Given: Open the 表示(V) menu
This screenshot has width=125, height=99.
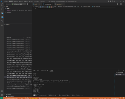Looking at the screenshot, I should click(x=21, y=1).
